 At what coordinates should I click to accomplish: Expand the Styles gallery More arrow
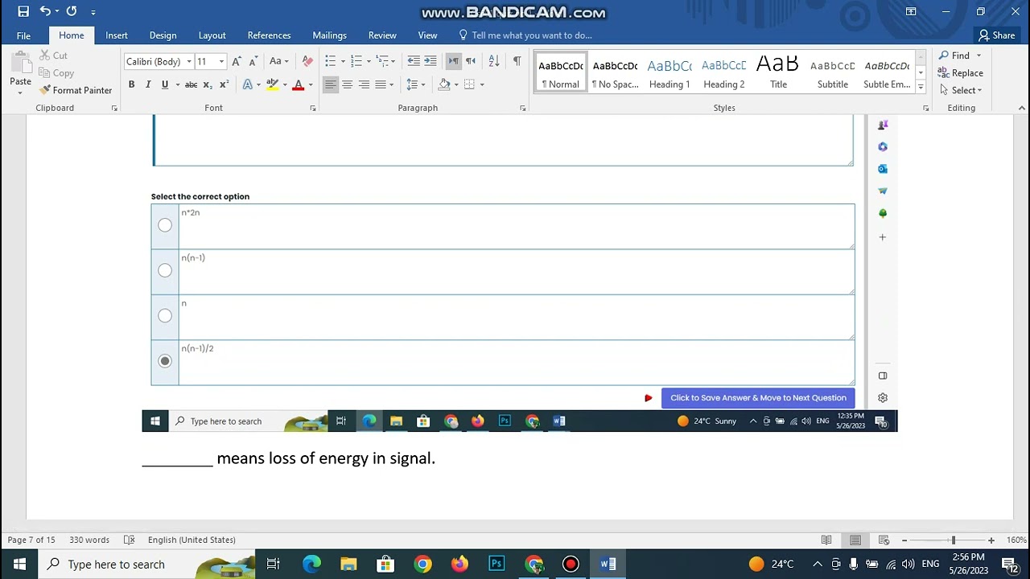(x=921, y=87)
